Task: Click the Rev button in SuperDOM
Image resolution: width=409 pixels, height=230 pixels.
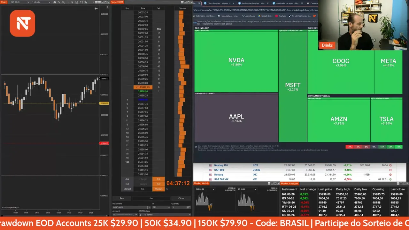Action: 122,198
